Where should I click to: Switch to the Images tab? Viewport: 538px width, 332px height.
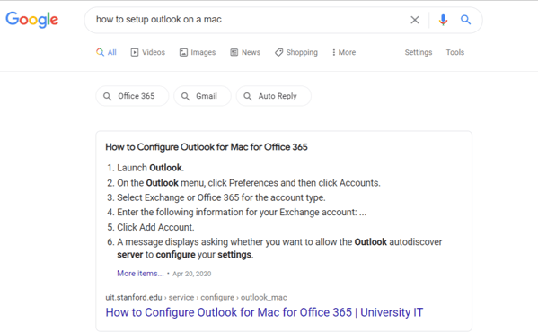pos(198,52)
